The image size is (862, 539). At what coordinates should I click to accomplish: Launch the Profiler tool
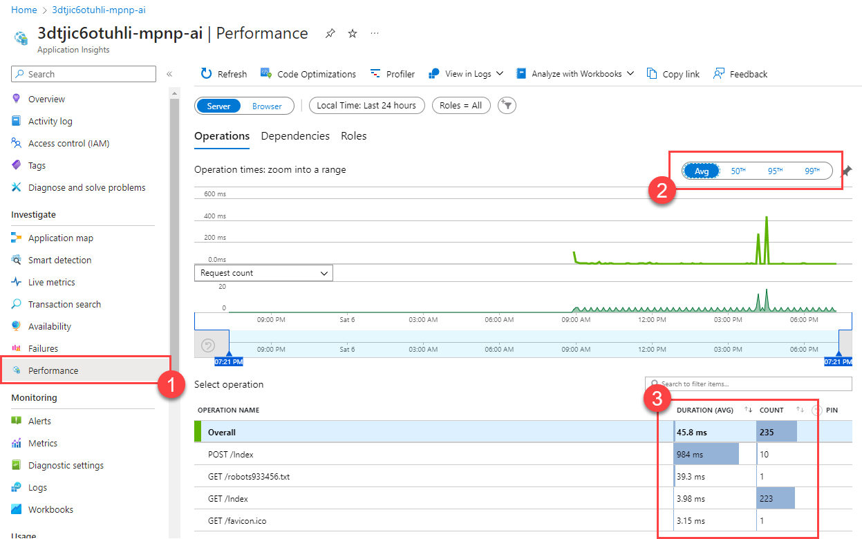point(393,74)
